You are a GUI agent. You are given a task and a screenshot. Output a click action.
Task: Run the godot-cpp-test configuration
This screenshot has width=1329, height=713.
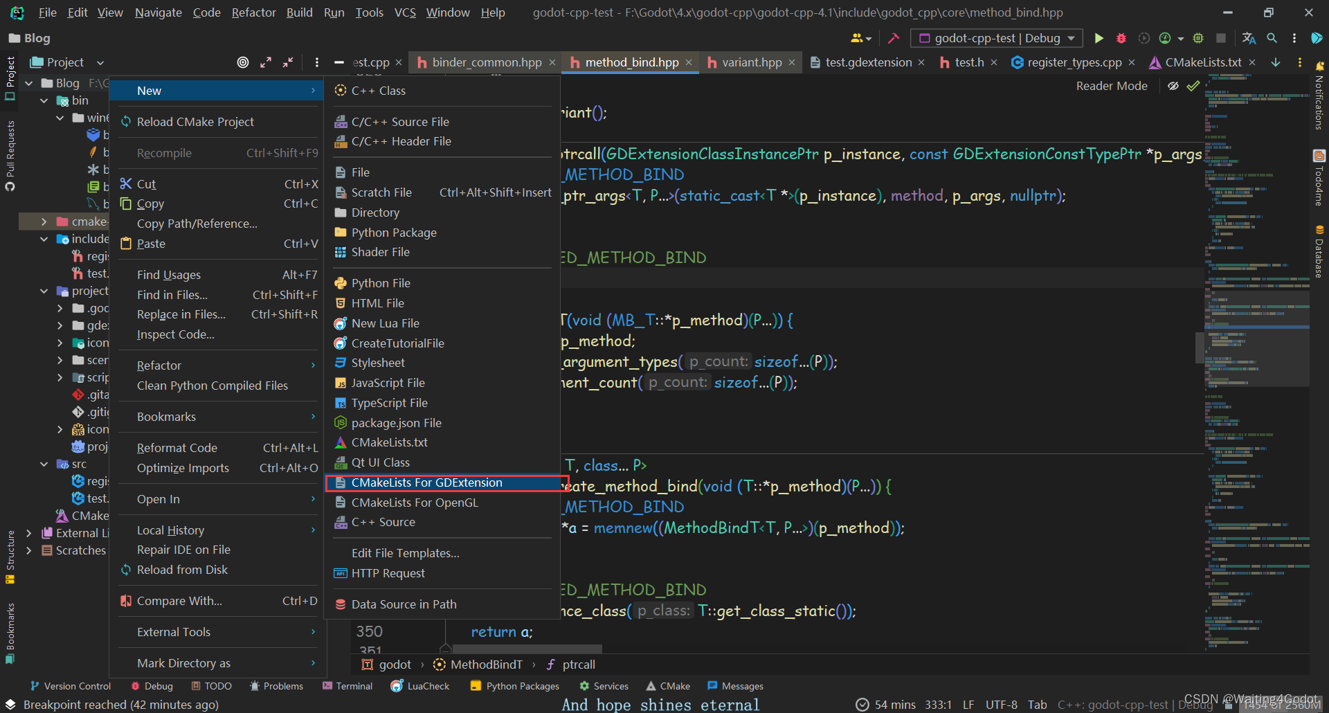tap(1099, 38)
